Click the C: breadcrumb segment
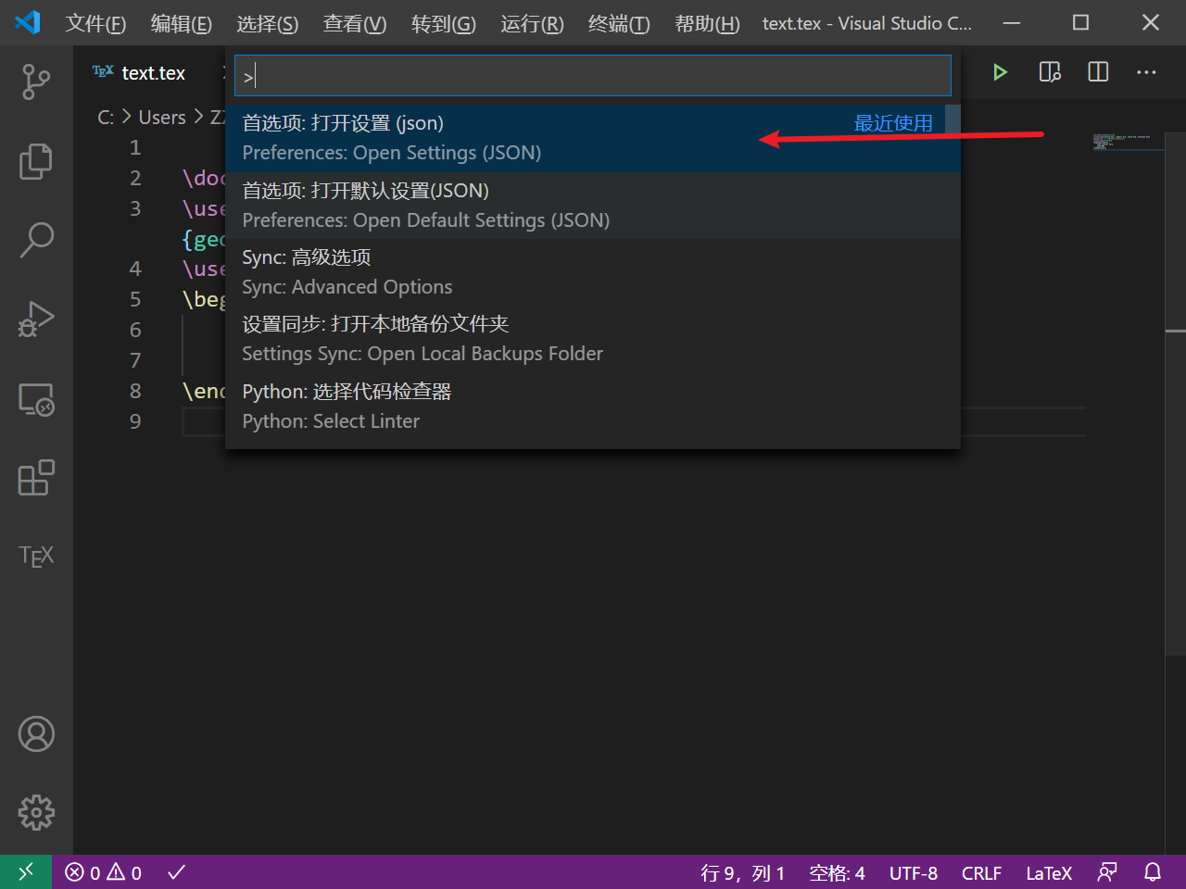The image size is (1186, 889). (106, 118)
